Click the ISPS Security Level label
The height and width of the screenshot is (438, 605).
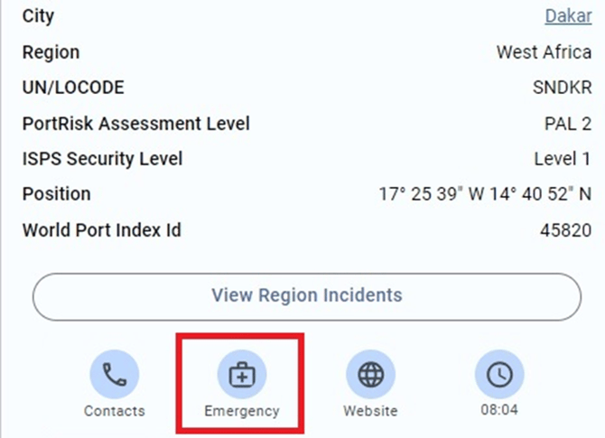pos(102,159)
